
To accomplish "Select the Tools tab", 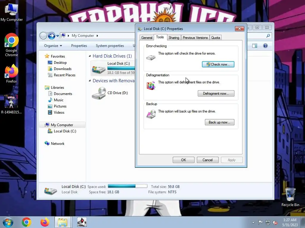I will 160,37.
